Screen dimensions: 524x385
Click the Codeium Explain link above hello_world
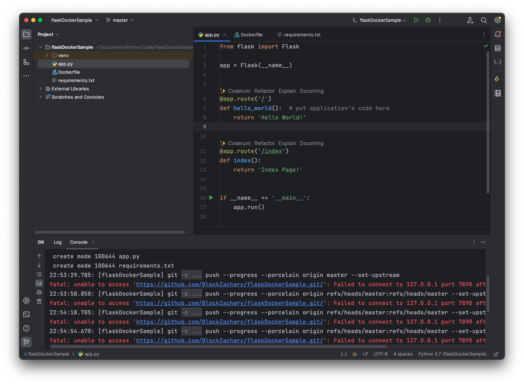287,91
